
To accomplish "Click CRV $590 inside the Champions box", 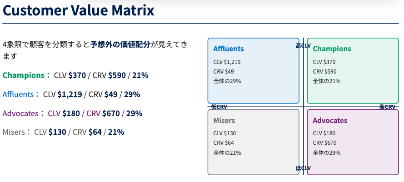I will click(324, 72).
